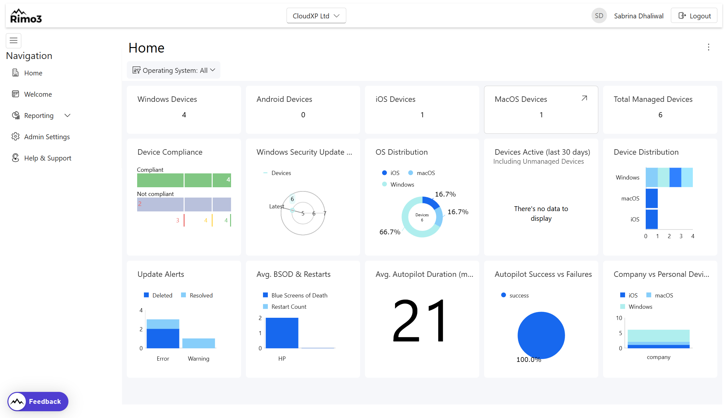Expand the Operating System filter
This screenshot has height=418, width=728.
[x=174, y=70]
